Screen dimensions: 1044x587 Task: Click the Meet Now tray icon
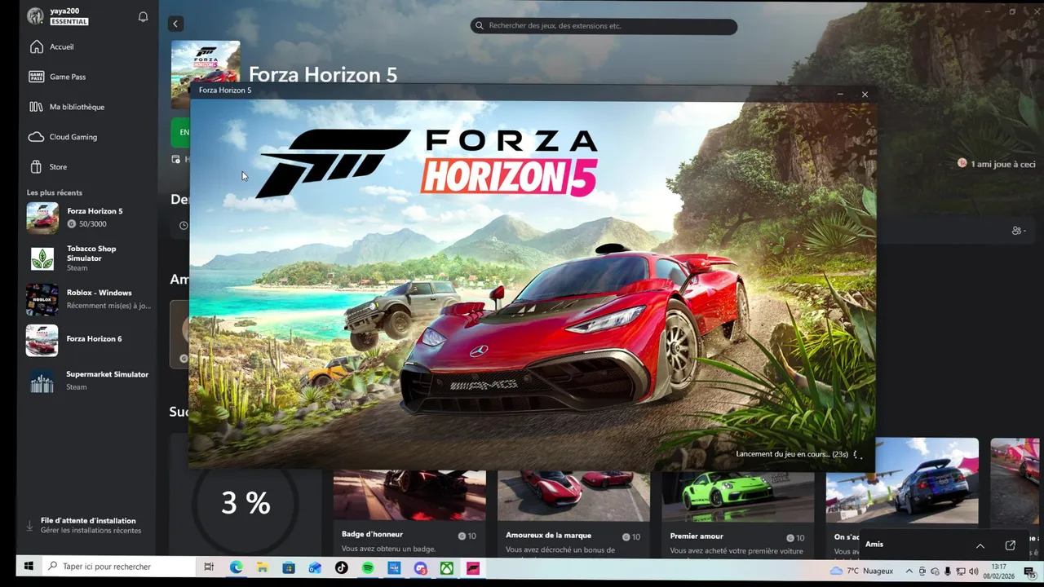(x=922, y=572)
